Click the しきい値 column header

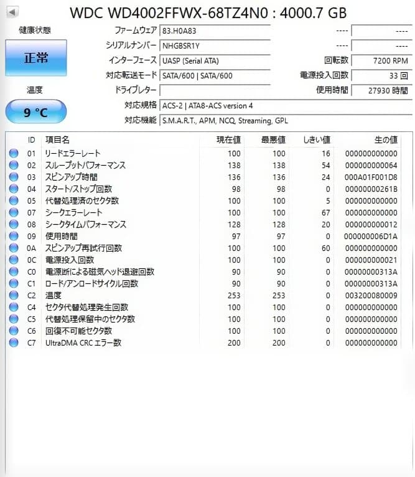pyautogui.click(x=317, y=140)
